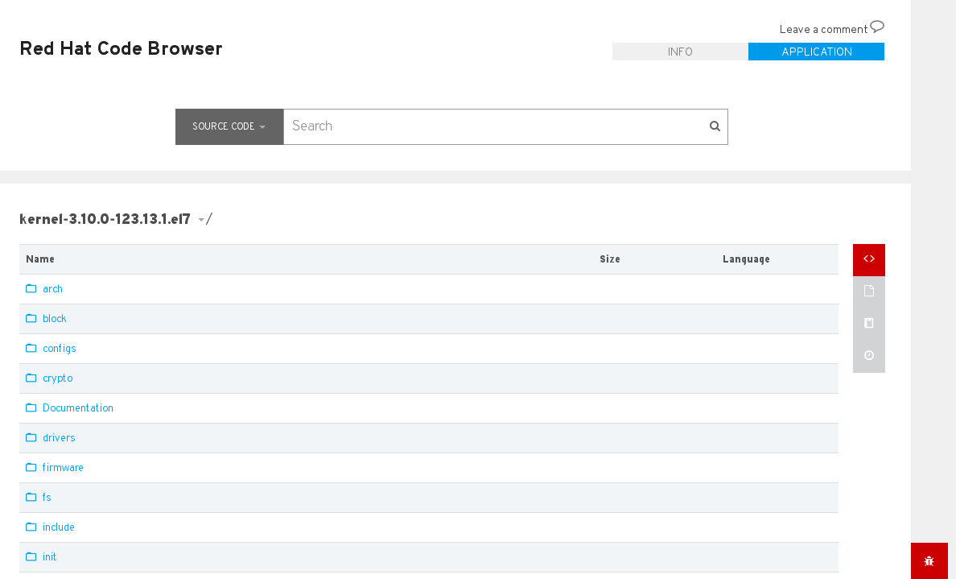
Task: Click the search magnifier icon
Action: (x=715, y=126)
